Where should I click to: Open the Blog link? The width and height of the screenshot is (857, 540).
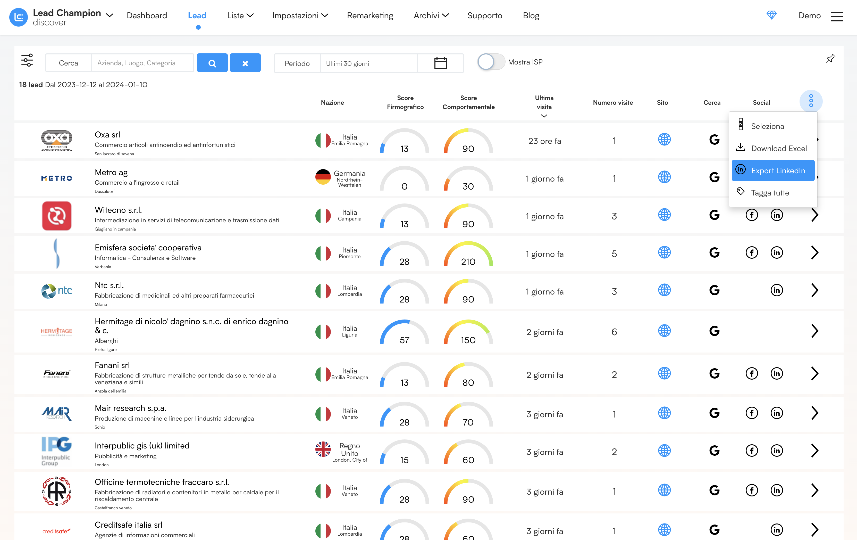(x=531, y=15)
